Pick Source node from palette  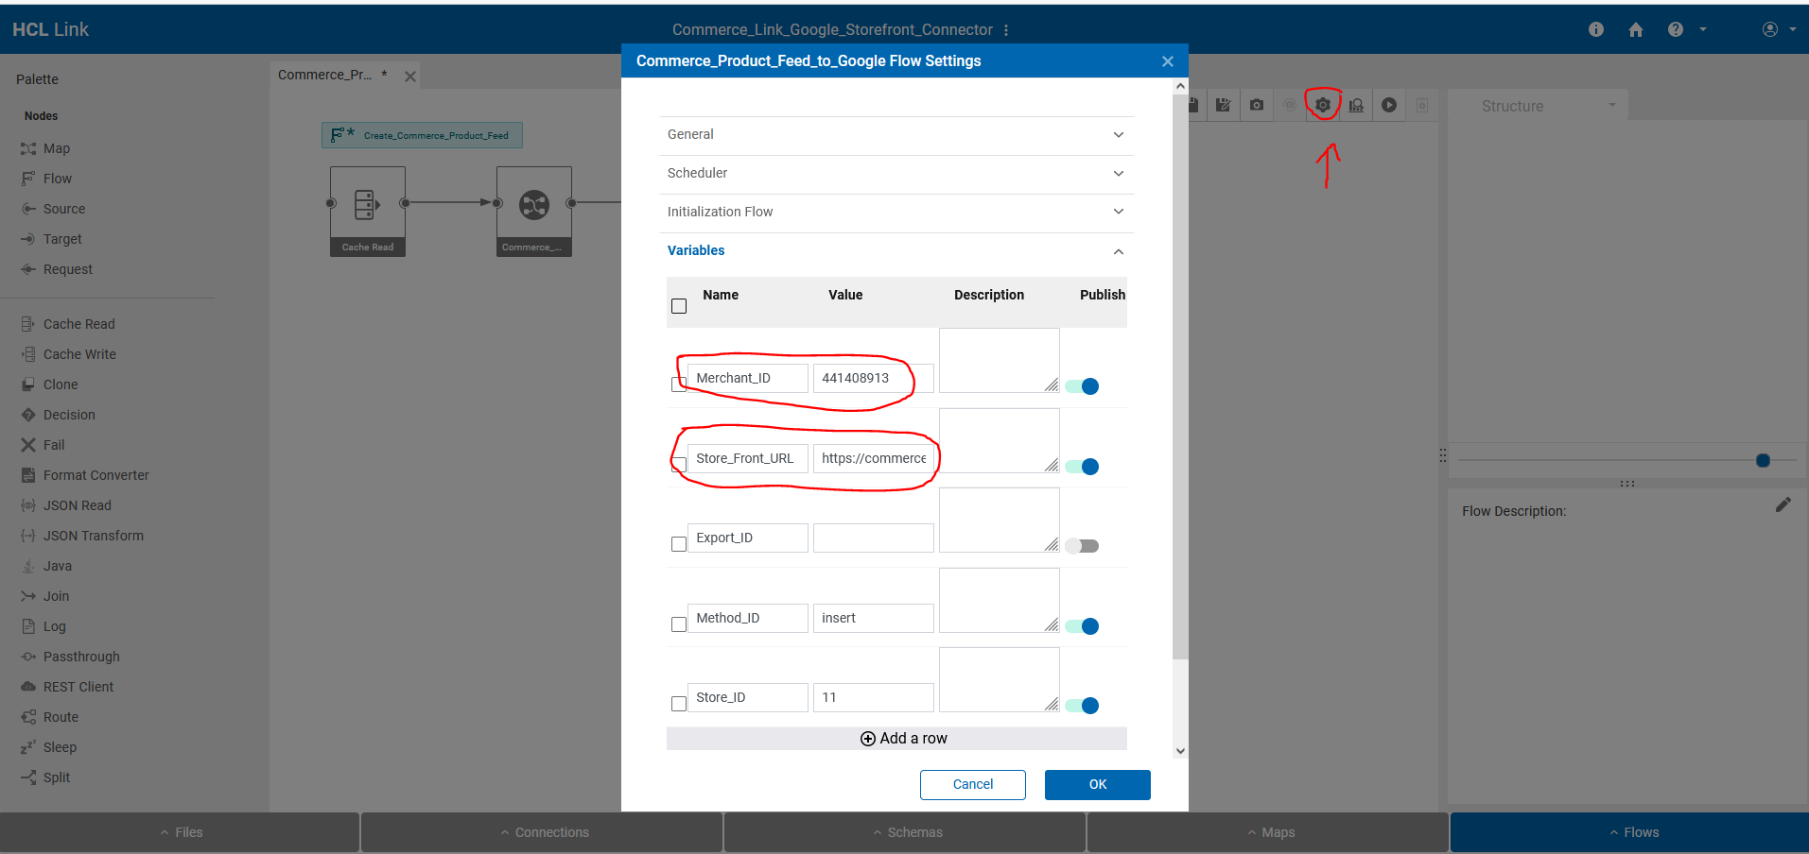[53, 209]
